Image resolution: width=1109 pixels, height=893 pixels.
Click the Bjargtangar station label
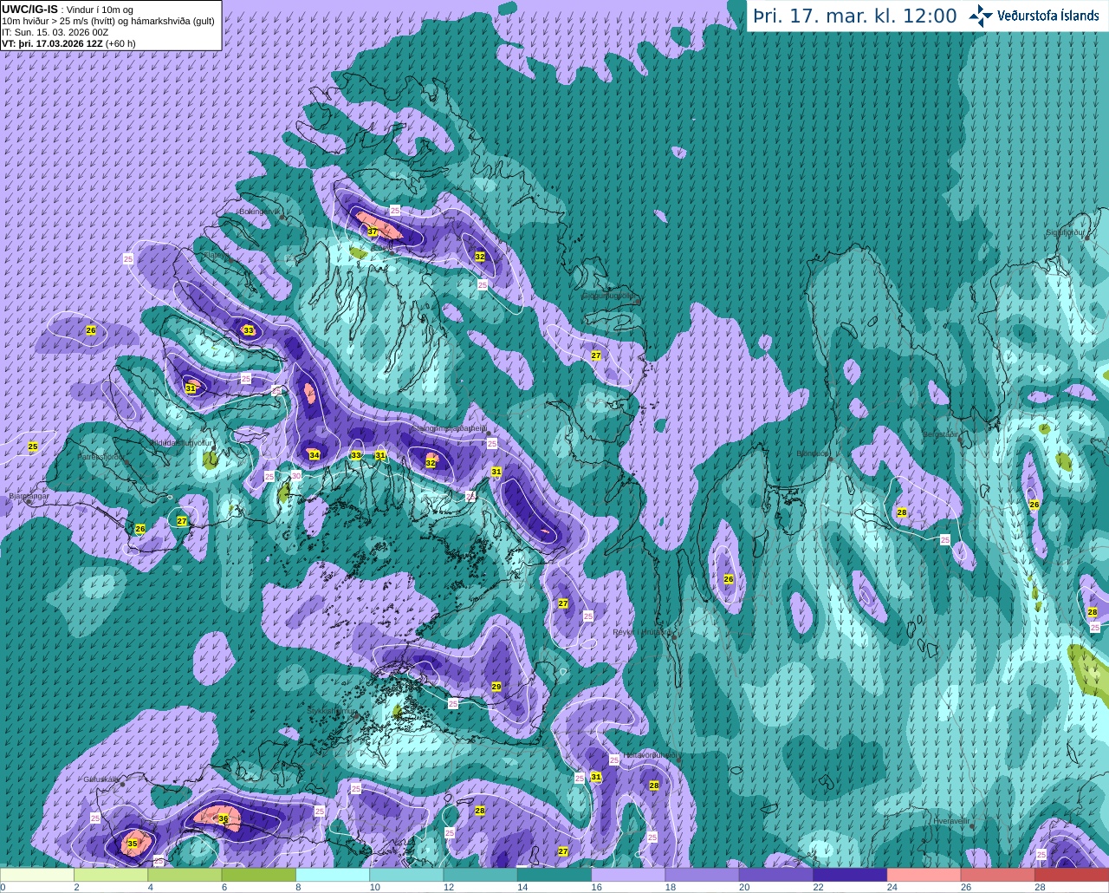point(28,496)
